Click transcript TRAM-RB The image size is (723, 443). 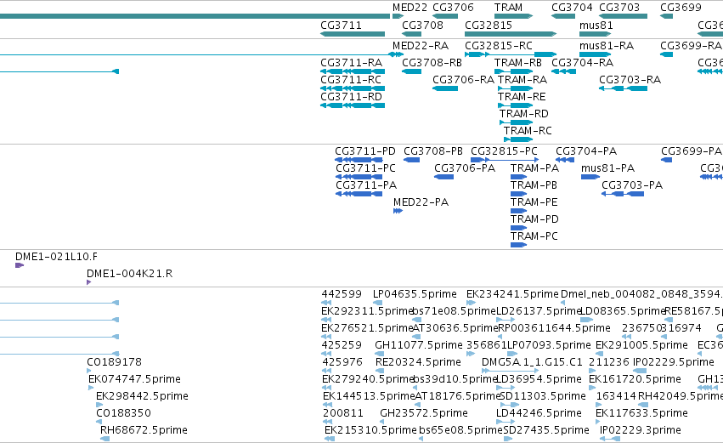517,63
